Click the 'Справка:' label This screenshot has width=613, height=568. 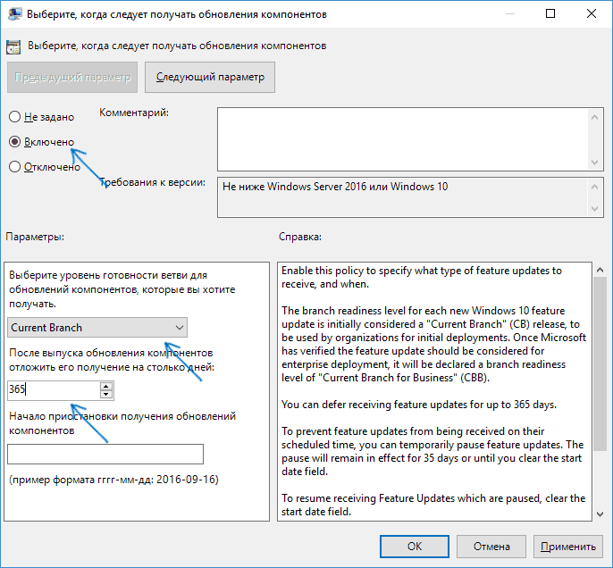300,237
